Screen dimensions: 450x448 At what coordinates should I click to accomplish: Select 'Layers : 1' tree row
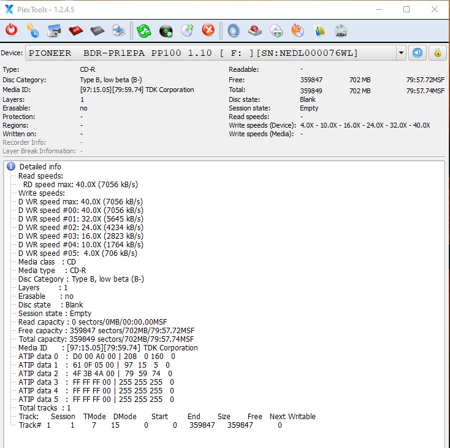point(43,288)
